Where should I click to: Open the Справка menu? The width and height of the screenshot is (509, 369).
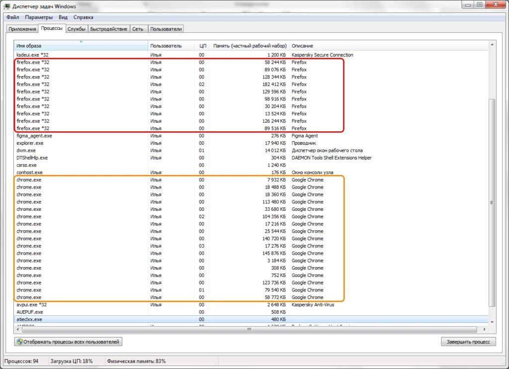(x=83, y=17)
